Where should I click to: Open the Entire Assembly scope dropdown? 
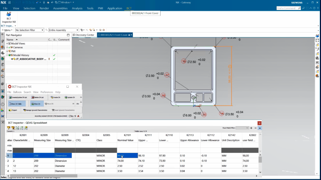tap(64, 30)
